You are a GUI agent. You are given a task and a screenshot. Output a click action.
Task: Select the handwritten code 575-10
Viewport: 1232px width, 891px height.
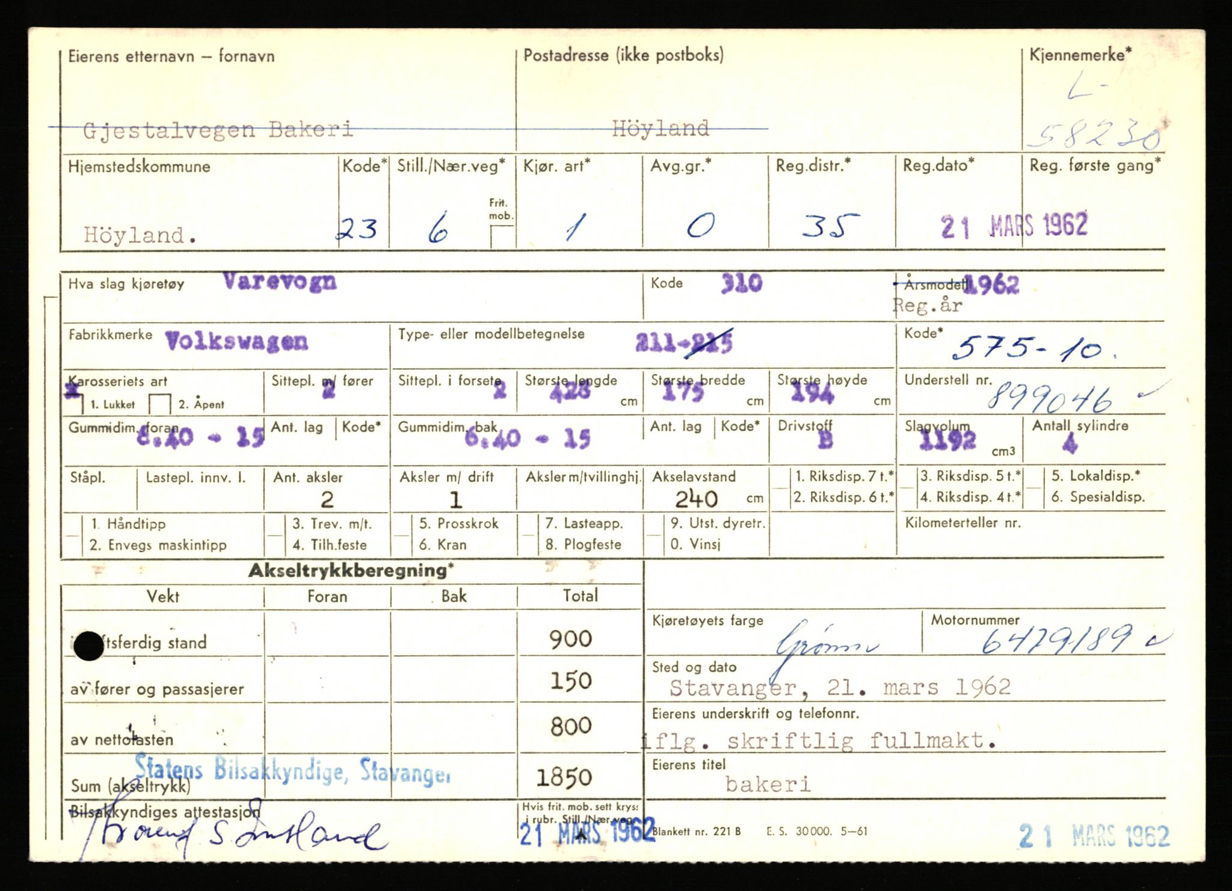tap(1035, 348)
